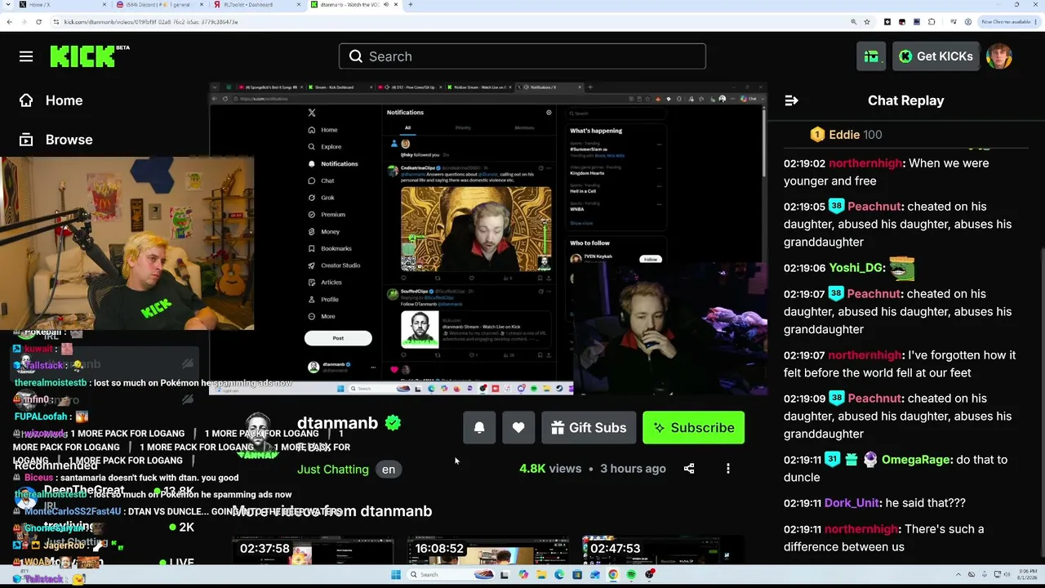The height and width of the screenshot is (588, 1045).
Task: Click the 02:19:02 chat timestamp
Action: coord(803,163)
